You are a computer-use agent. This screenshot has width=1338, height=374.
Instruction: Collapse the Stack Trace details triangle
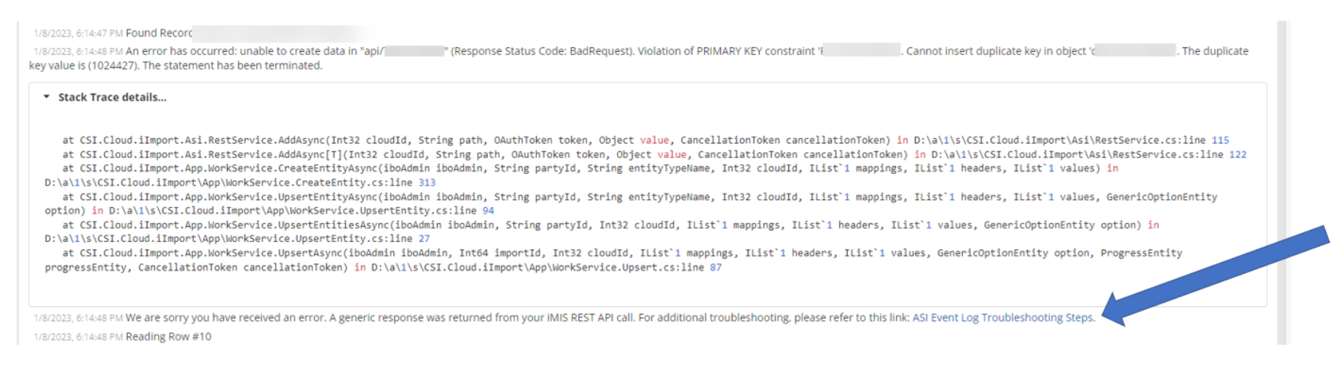47,97
